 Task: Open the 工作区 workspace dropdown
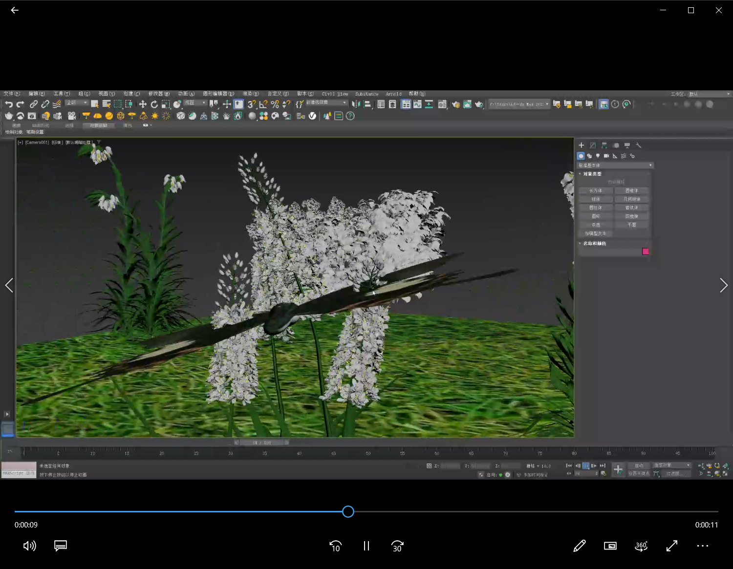[709, 94]
